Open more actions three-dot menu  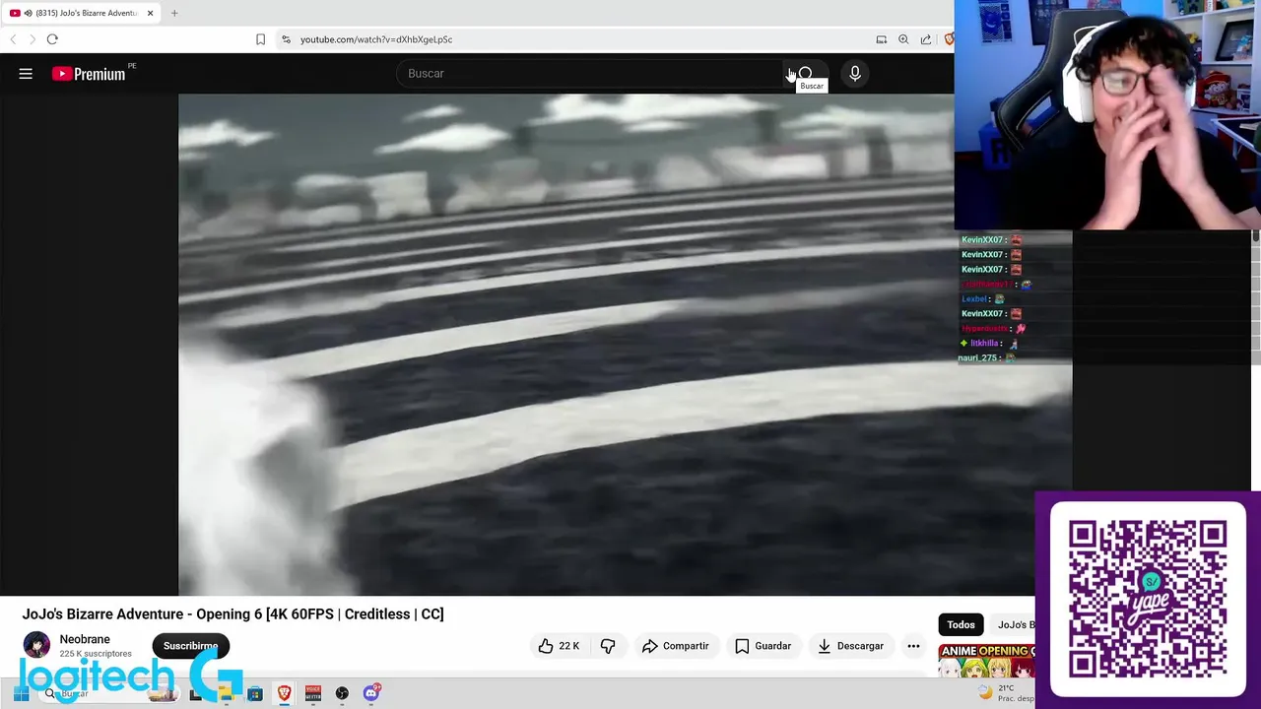pos(913,646)
